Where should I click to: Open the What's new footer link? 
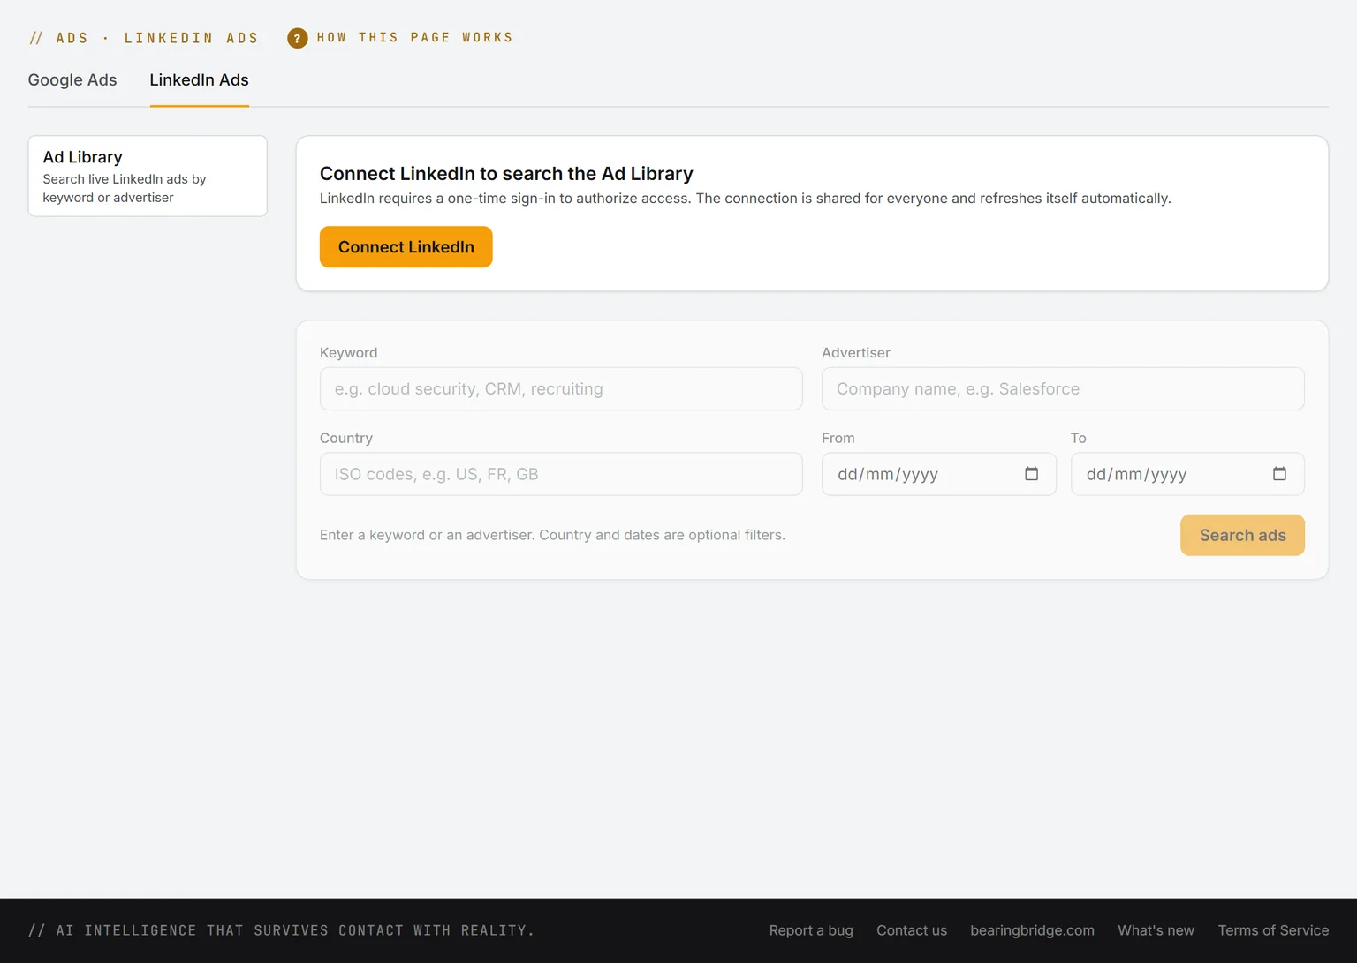(1156, 930)
